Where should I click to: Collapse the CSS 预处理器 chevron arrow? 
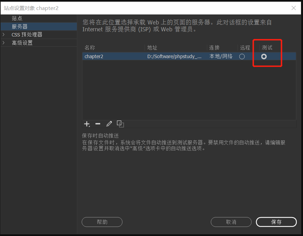pos(3,34)
